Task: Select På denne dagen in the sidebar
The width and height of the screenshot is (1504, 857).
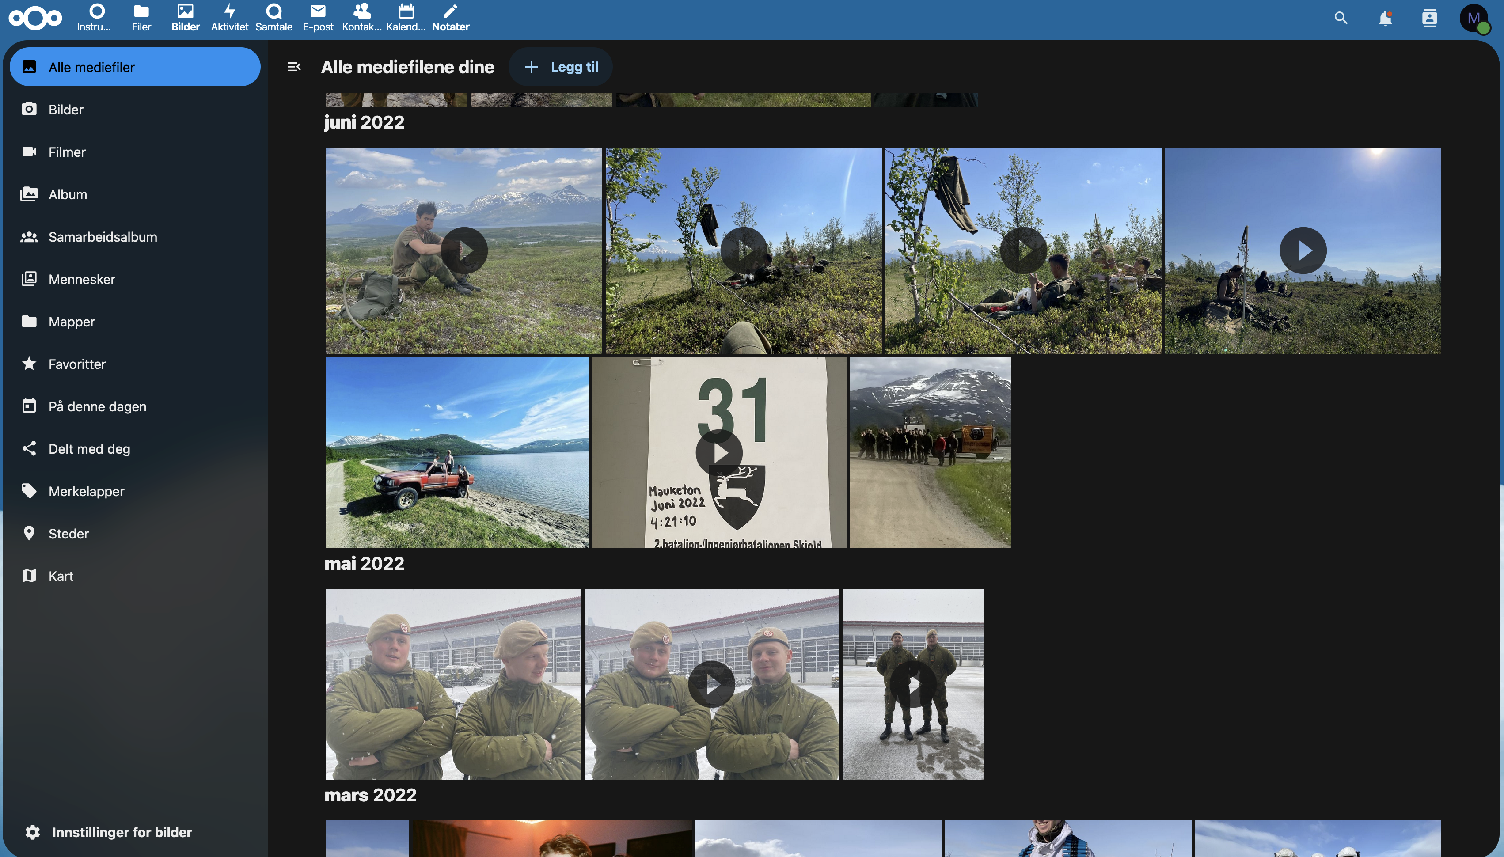Action: coord(97,406)
